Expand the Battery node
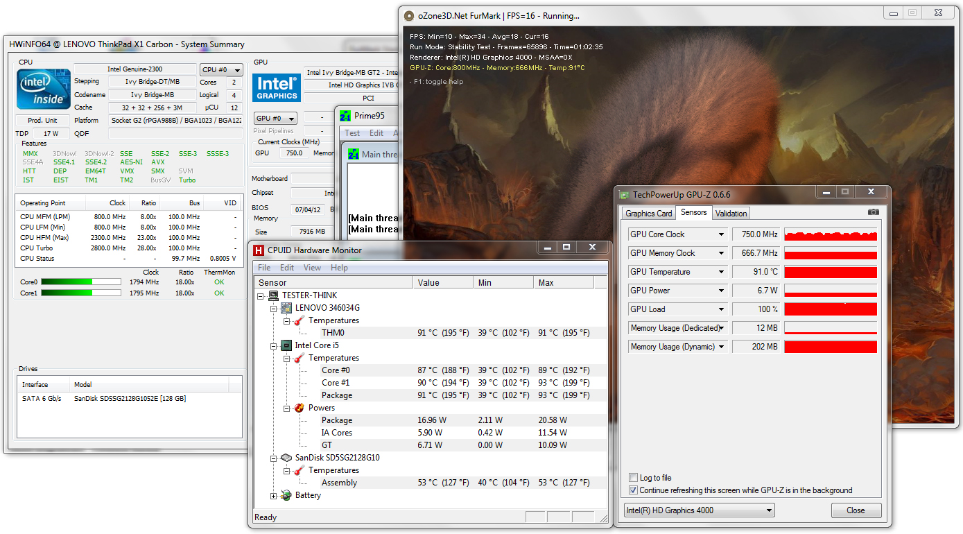 tap(274, 495)
